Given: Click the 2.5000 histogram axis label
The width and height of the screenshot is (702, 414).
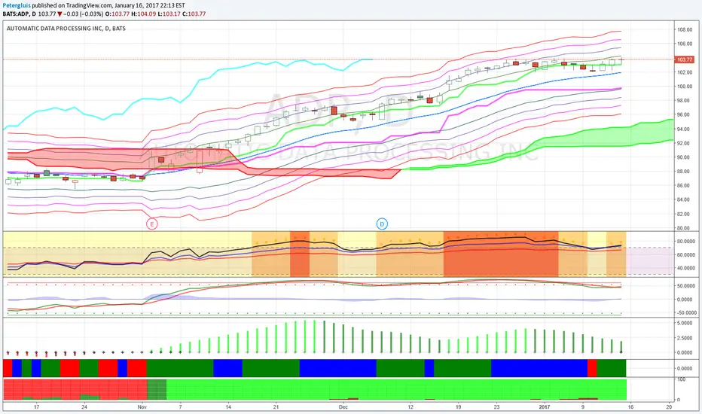Looking at the screenshot, I should tap(686, 338).
